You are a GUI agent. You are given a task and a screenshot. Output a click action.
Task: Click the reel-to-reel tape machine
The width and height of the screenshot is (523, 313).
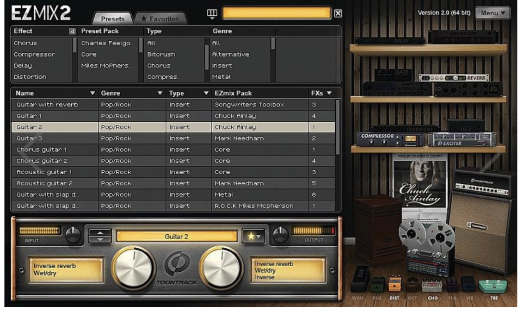427,247
